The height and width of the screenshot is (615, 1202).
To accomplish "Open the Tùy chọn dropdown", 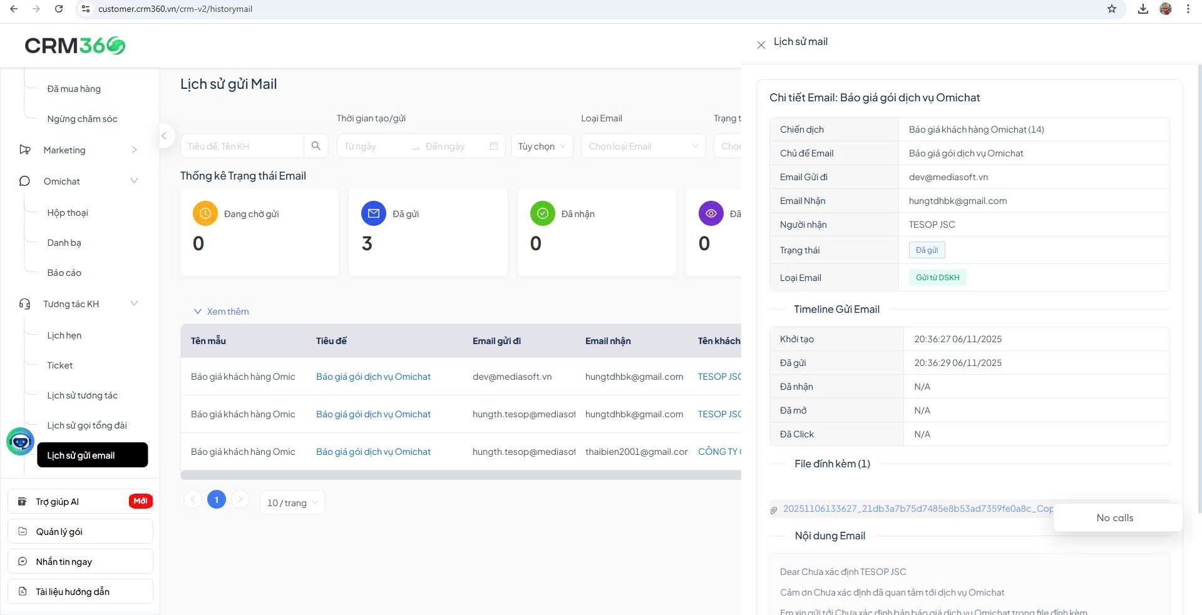I will (542, 146).
